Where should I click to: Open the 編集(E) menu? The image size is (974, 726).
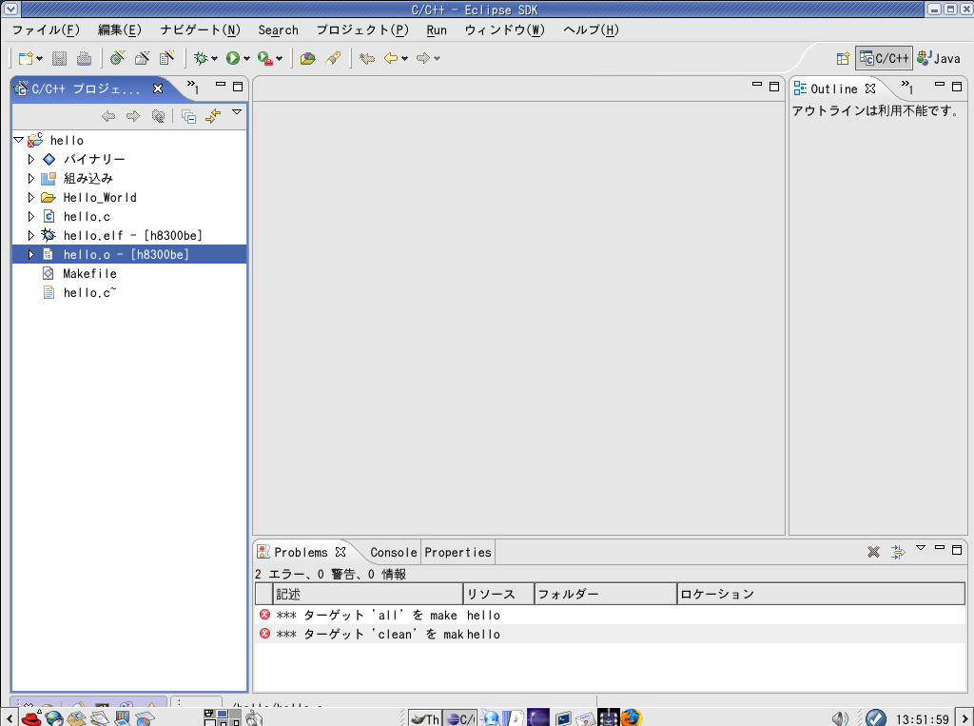(119, 30)
